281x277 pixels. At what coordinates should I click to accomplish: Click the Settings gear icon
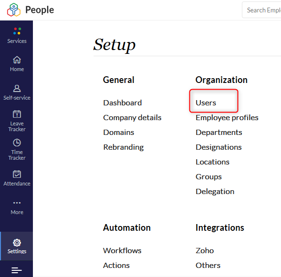(x=17, y=243)
